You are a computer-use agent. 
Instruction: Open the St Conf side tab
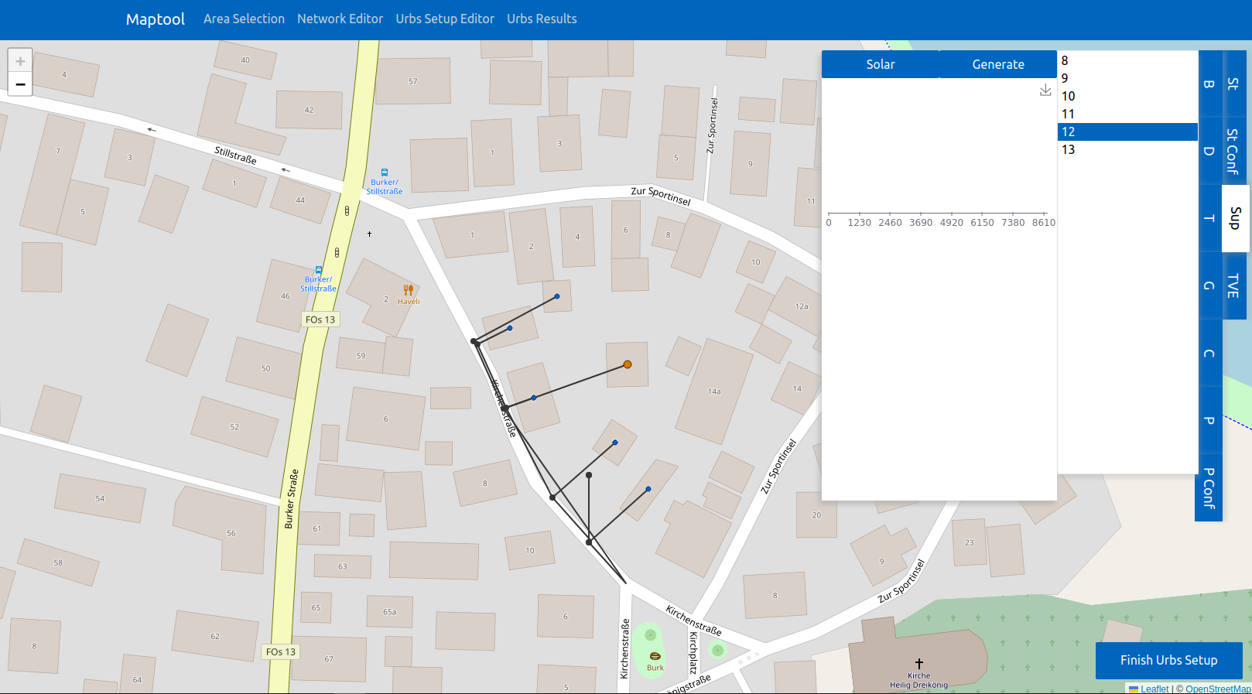point(1234,151)
